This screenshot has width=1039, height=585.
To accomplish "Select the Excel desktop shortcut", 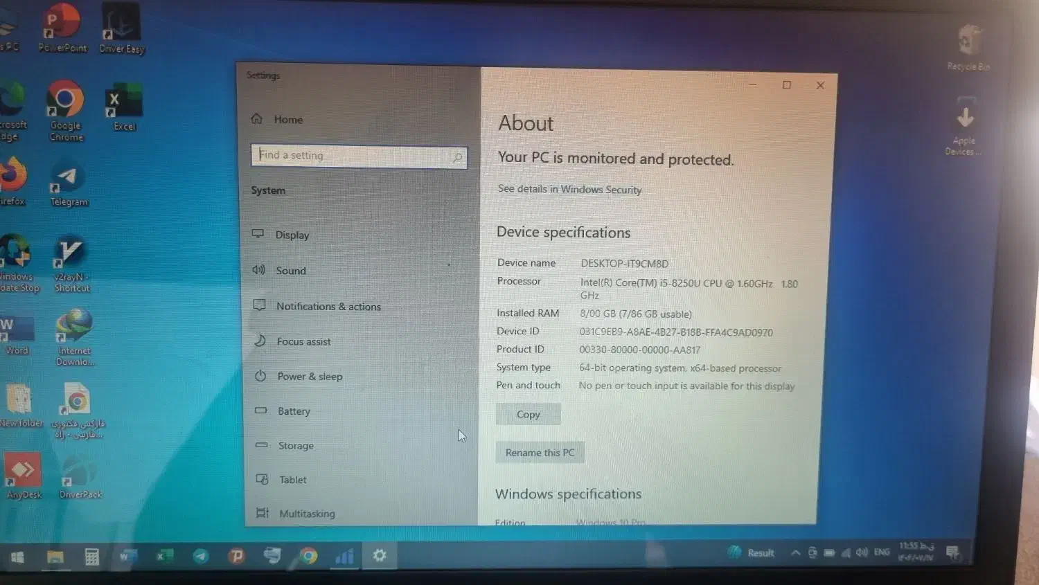I will tap(124, 107).
